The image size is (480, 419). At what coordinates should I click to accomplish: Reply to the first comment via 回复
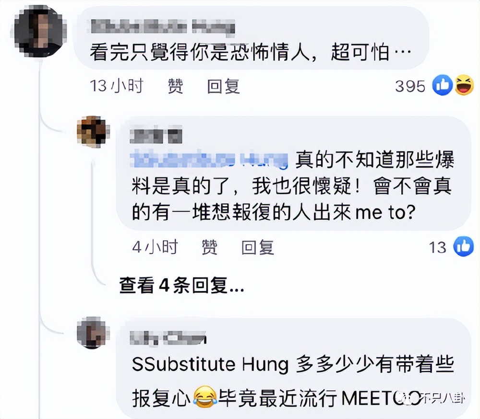(224, 86)
